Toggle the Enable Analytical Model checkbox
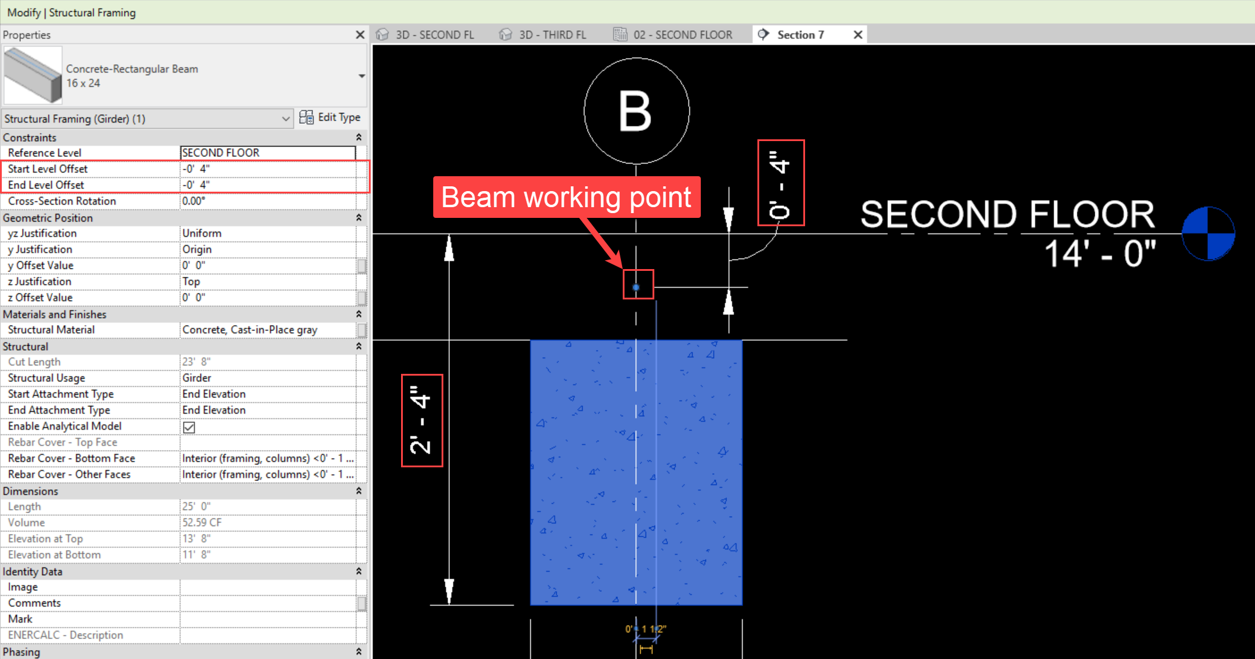 (189, 427)
